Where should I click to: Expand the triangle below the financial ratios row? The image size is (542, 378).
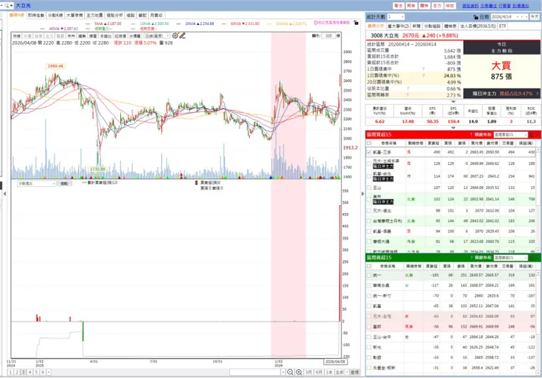[453, 128]
